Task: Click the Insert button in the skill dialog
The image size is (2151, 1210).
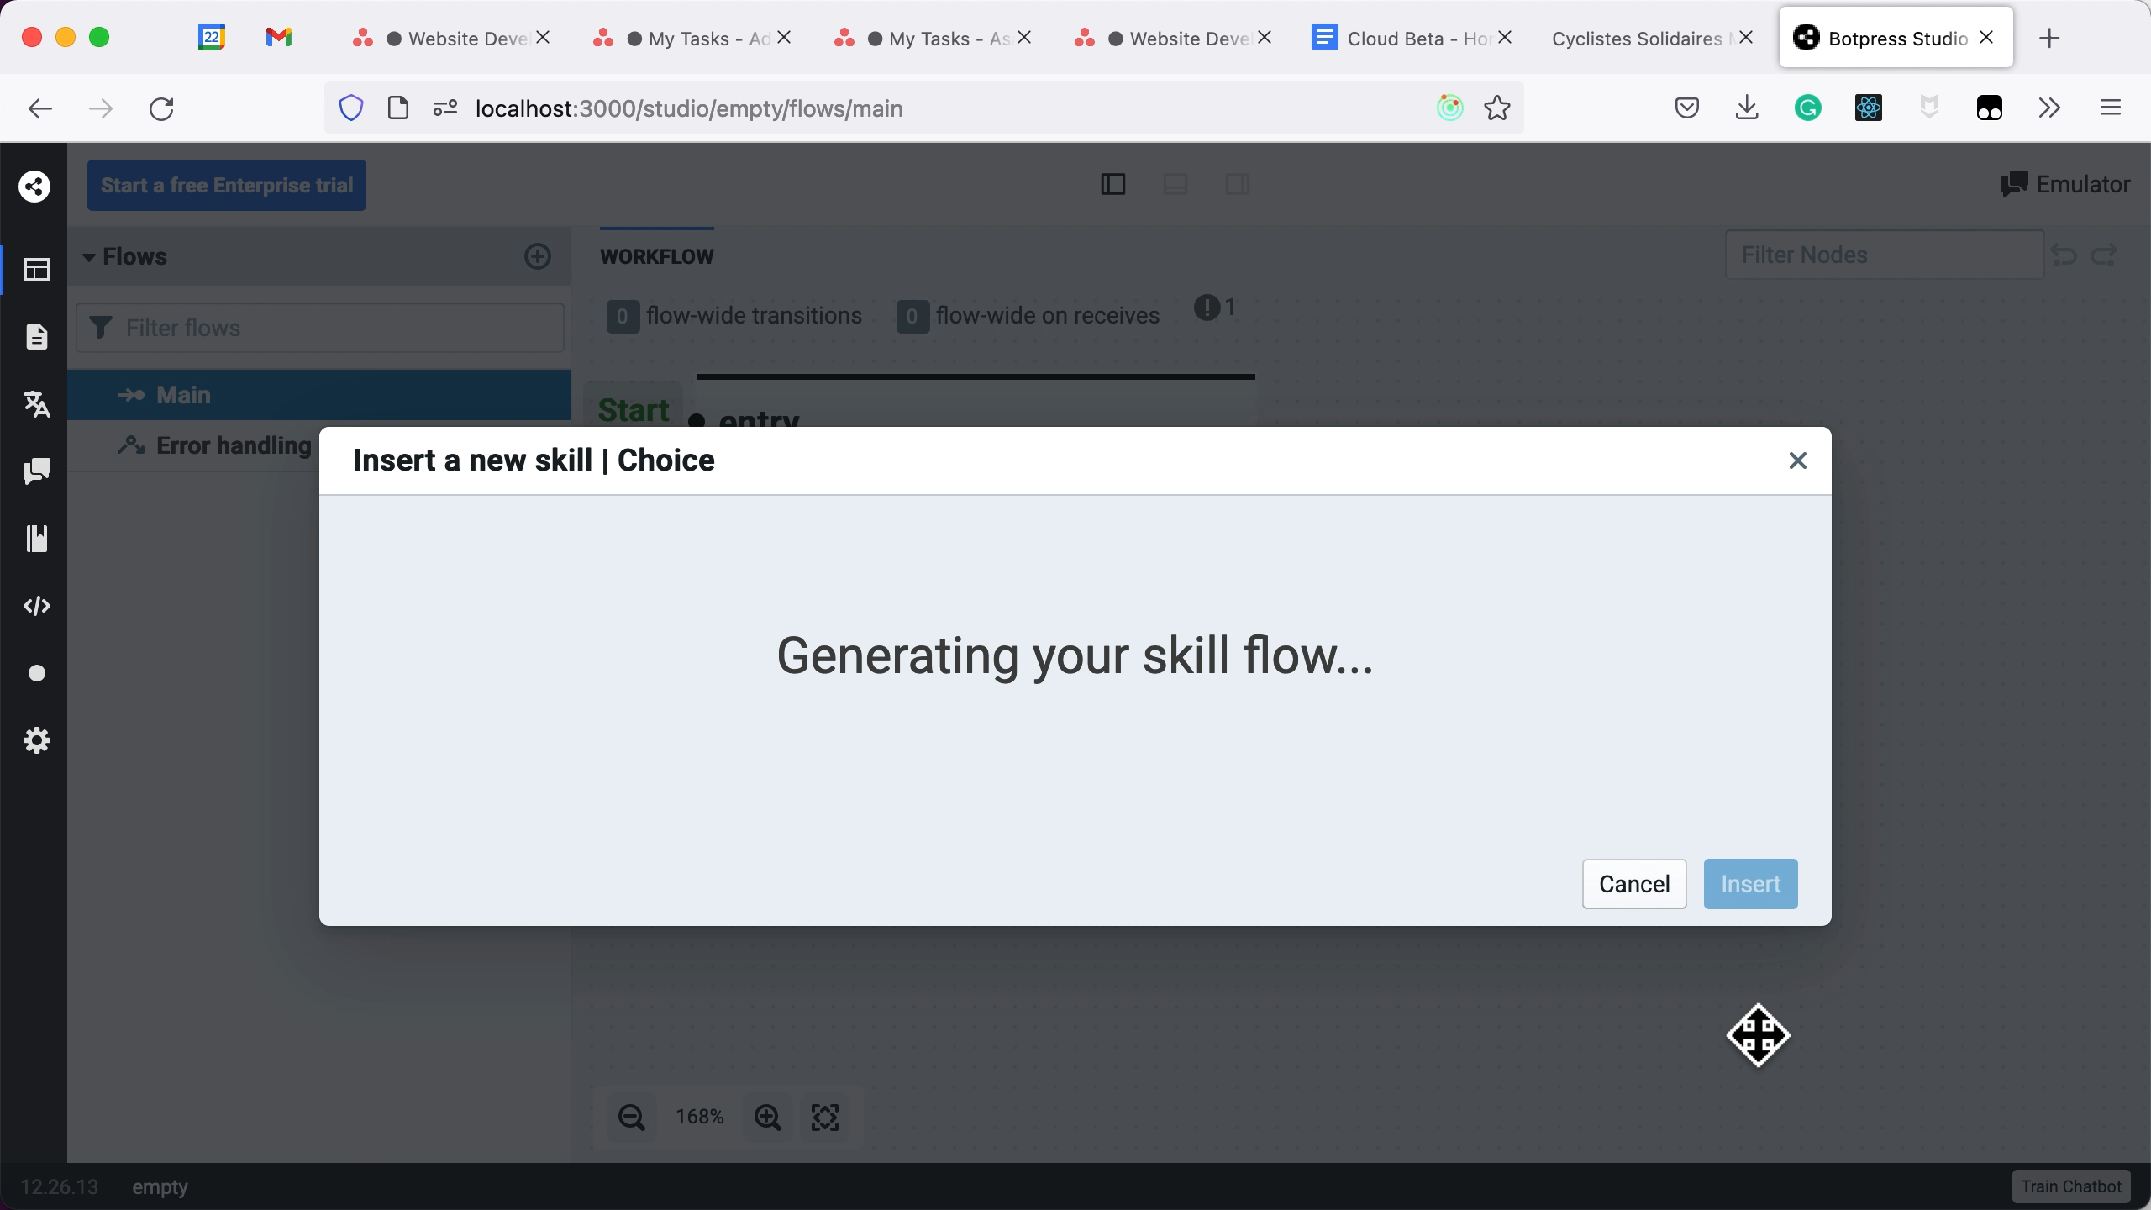Action: [1749, 884]
